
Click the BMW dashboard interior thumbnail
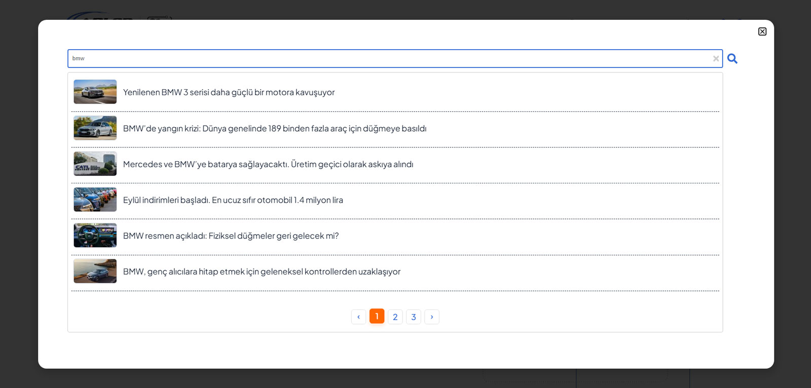pyautogui.click(x=95, y=236)
